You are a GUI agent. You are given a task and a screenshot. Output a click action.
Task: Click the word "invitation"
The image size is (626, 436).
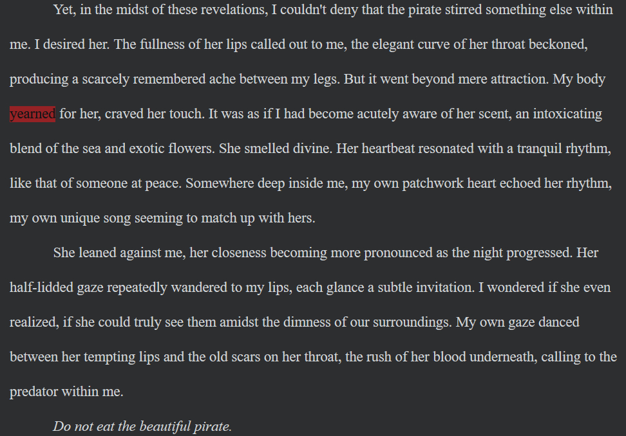click(x=444, y=287)
